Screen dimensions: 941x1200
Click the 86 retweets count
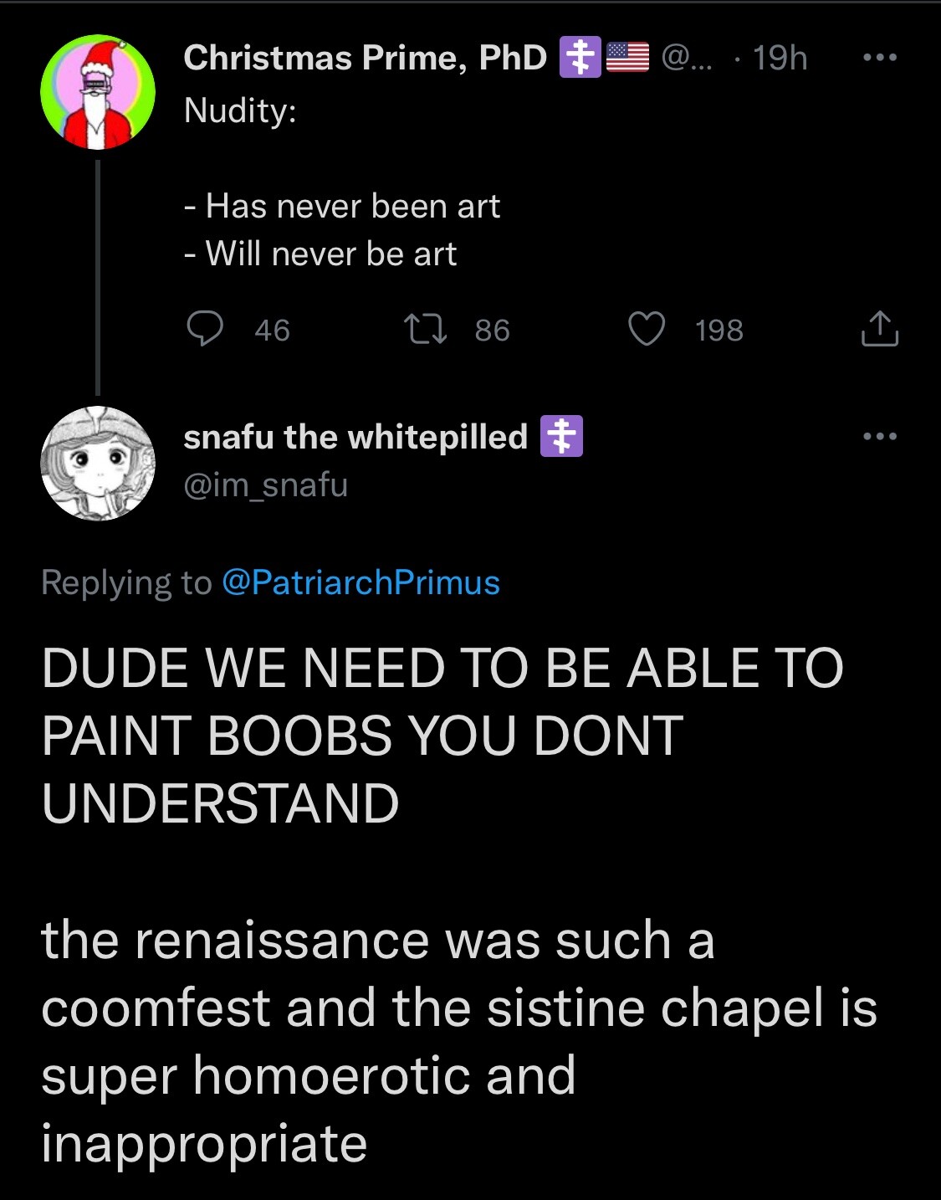tap(492, 331)
